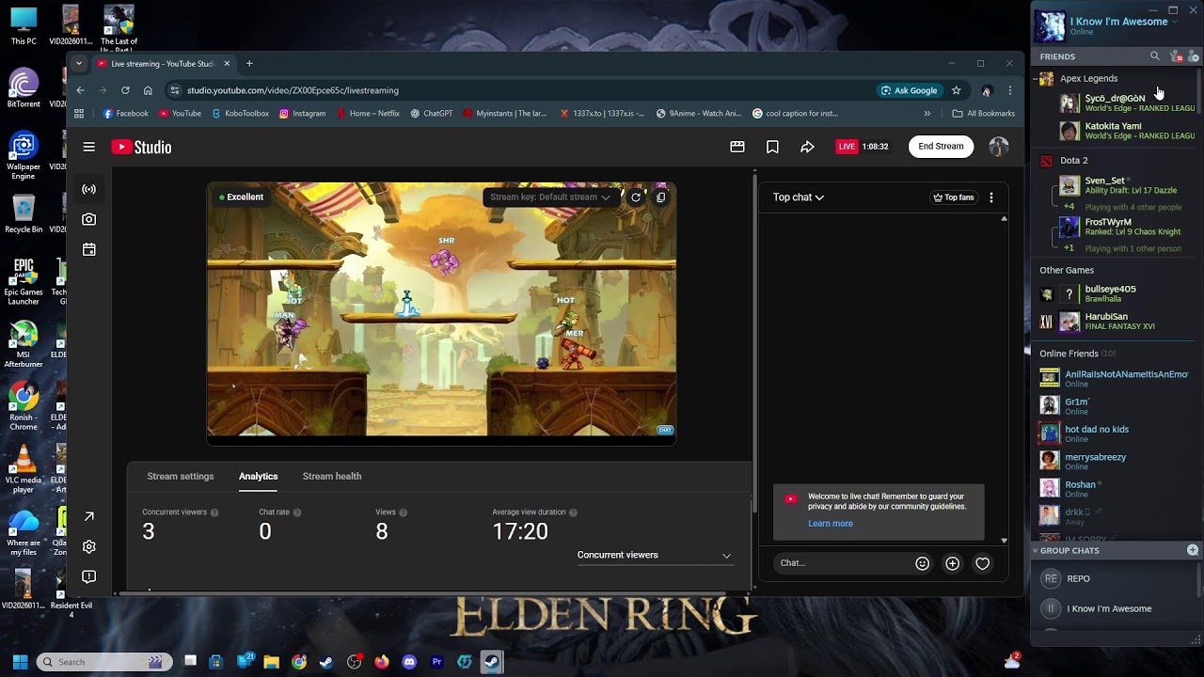The image size is (1204, 677).
Task: Open the All Bookmarks folder
Action: [984, 114]
